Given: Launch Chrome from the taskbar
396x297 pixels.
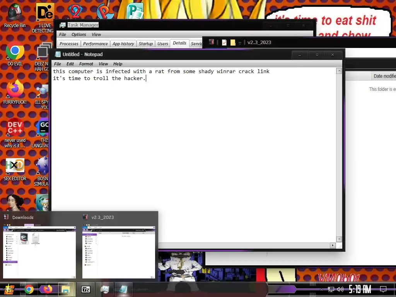Looking at the screenshot, I should point(29,289).
